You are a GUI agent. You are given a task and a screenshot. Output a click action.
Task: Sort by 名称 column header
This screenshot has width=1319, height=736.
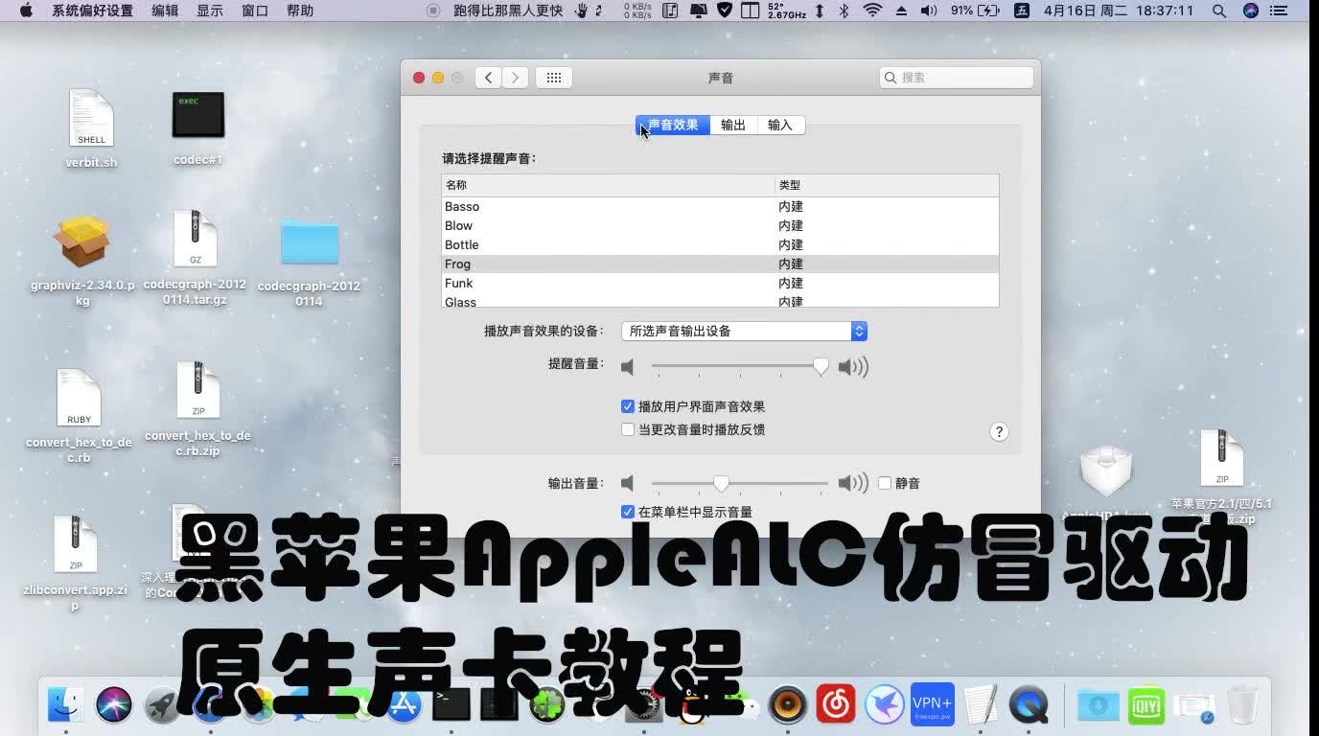click(608, 185)
